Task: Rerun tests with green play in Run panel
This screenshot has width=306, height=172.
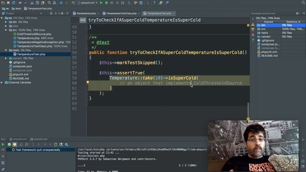Action: pos(3,144)
